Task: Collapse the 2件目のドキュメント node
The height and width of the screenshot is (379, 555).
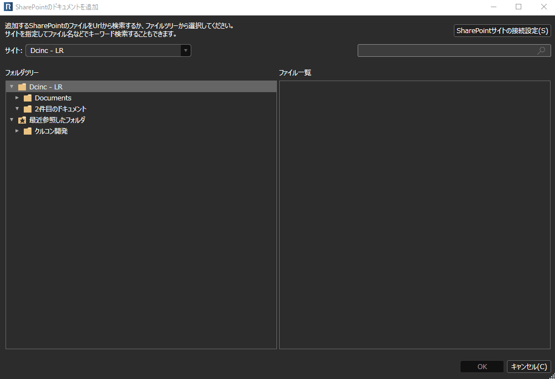Action: pyautogui.click(x=17, y=109)
